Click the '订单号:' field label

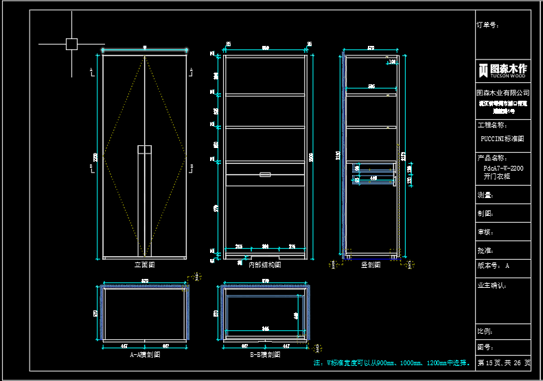(487, 25)
